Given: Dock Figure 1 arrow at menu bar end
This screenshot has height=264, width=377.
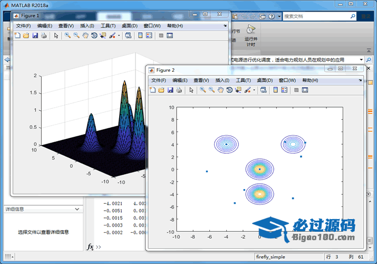Looking at the screenshot, I should [x=225, y=26].
